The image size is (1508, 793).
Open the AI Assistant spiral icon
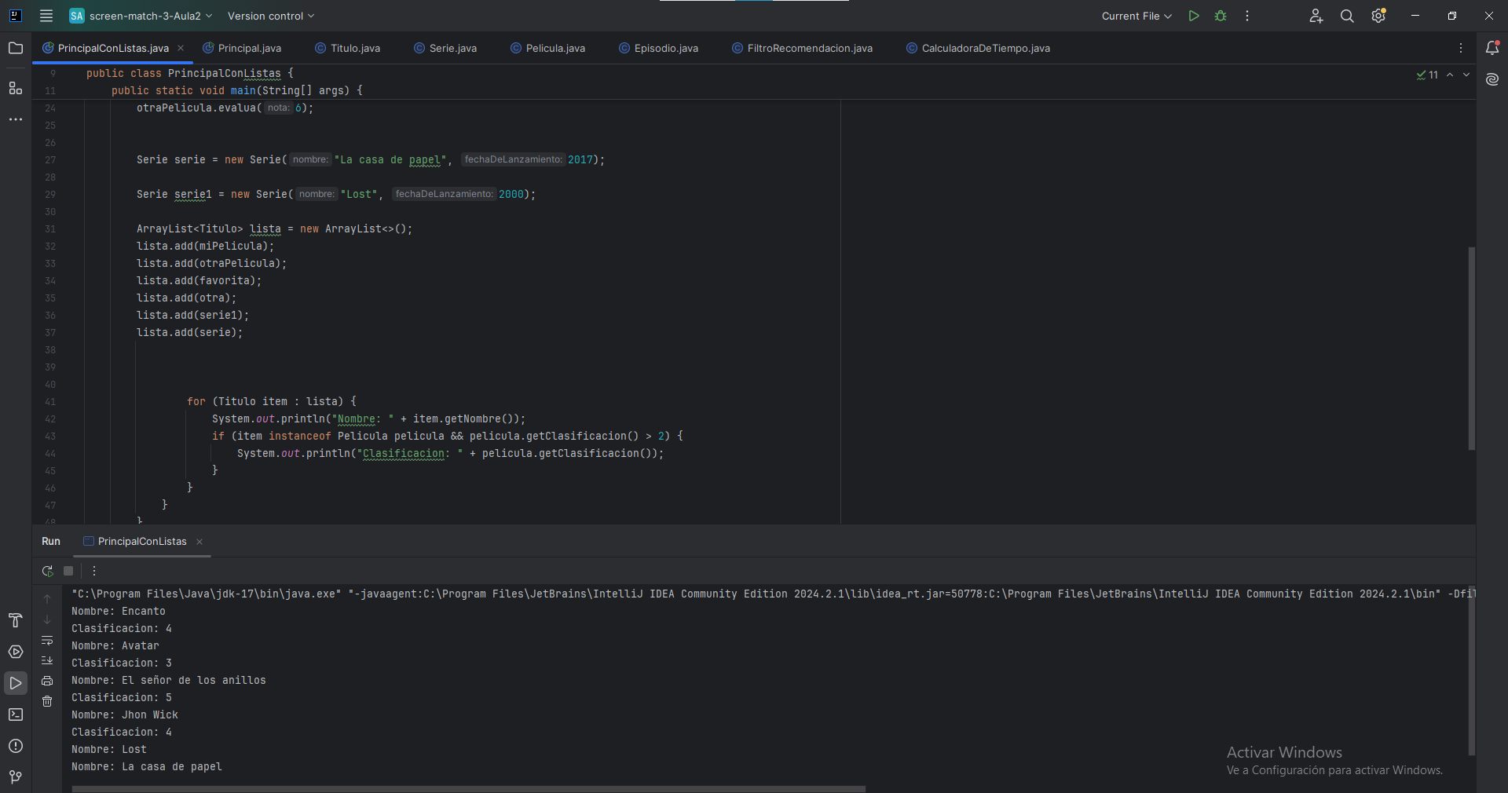[1492, 79]
